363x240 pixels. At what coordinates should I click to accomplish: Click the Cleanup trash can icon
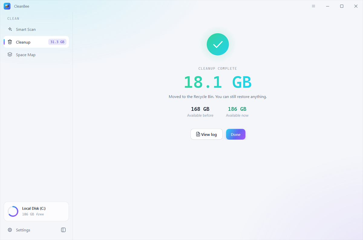point(10,42)
